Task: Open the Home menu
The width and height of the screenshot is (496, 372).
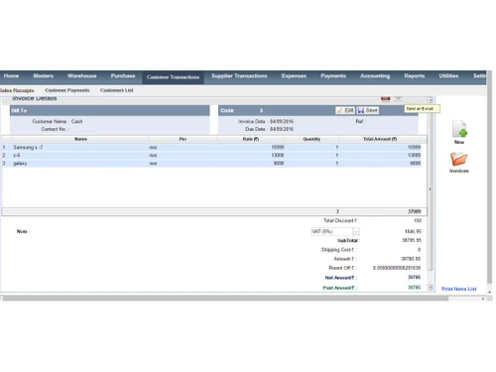Action: pos(11,76)
